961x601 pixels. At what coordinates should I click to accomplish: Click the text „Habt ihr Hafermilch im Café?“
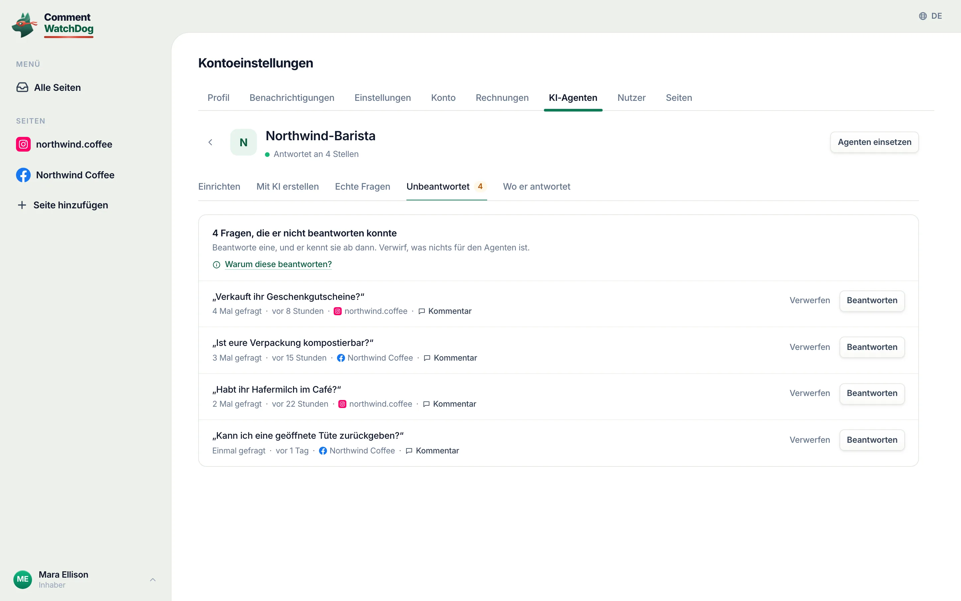[276, 390]
